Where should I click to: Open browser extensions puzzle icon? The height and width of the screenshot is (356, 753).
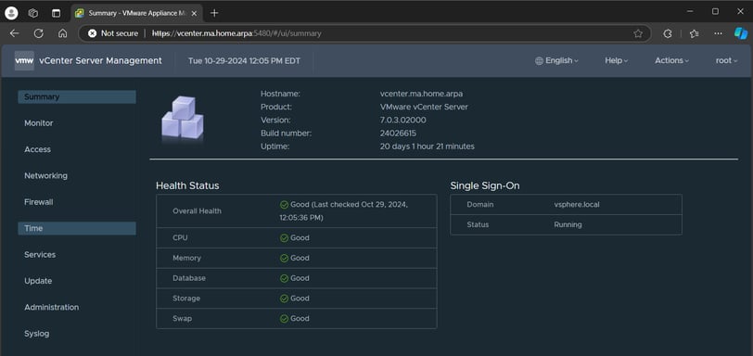point(668,33)
